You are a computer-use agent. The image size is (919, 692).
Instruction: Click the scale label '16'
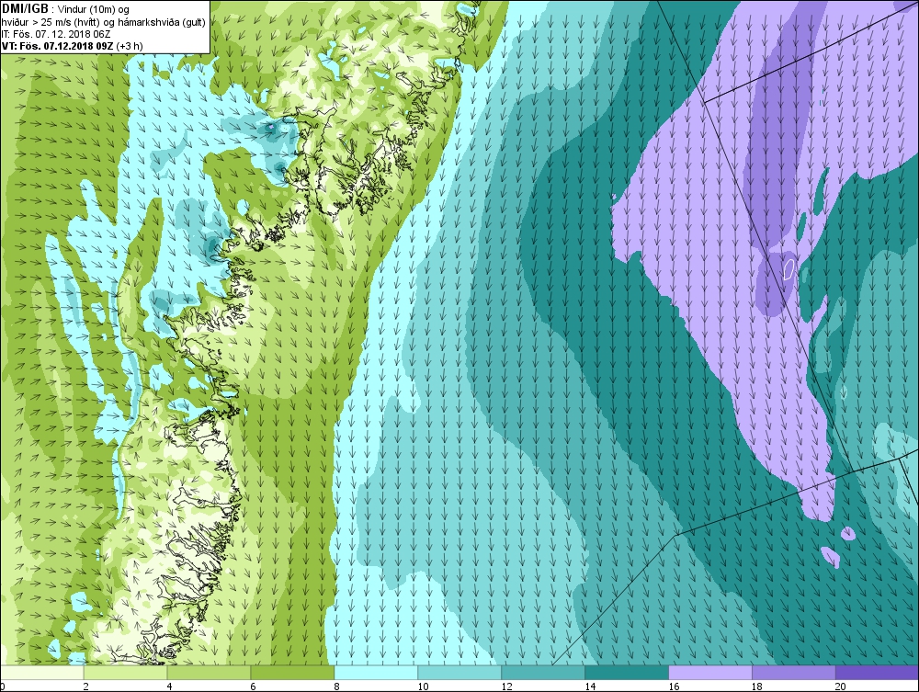(674, 686)
